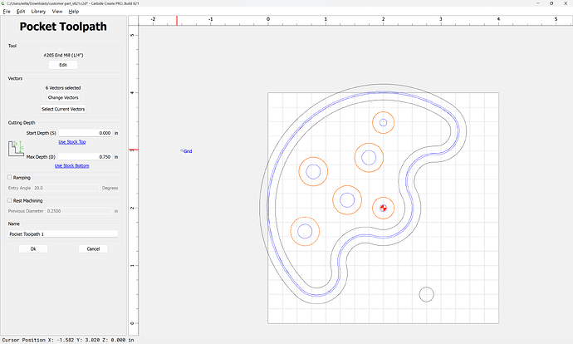Click the toolpath Name text field
The image size is (573, 344).
click(x=63, y=234)
